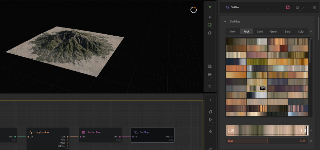Switch to the Sand gradient tab
The height and width of the screenshot is (150, 320).
[x=260, y=32]
